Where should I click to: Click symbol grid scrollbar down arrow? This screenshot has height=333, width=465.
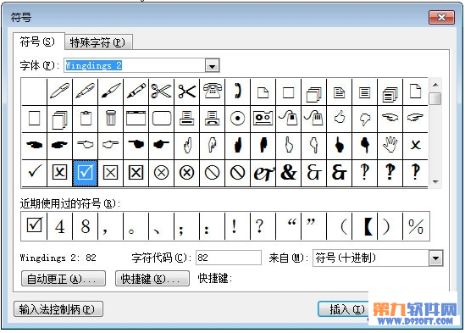coord(435,181)
